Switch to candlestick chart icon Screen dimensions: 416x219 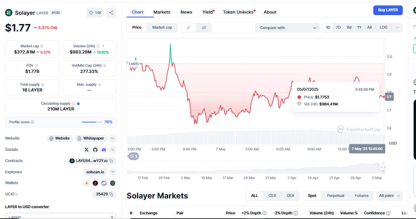[x=204, y=28]
